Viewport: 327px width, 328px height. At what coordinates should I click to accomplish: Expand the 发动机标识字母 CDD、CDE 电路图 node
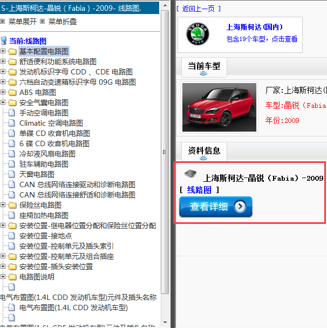click(x=3, y=72)
